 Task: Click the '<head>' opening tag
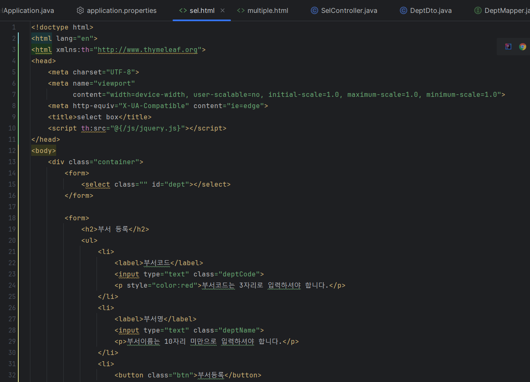point(44,61)
